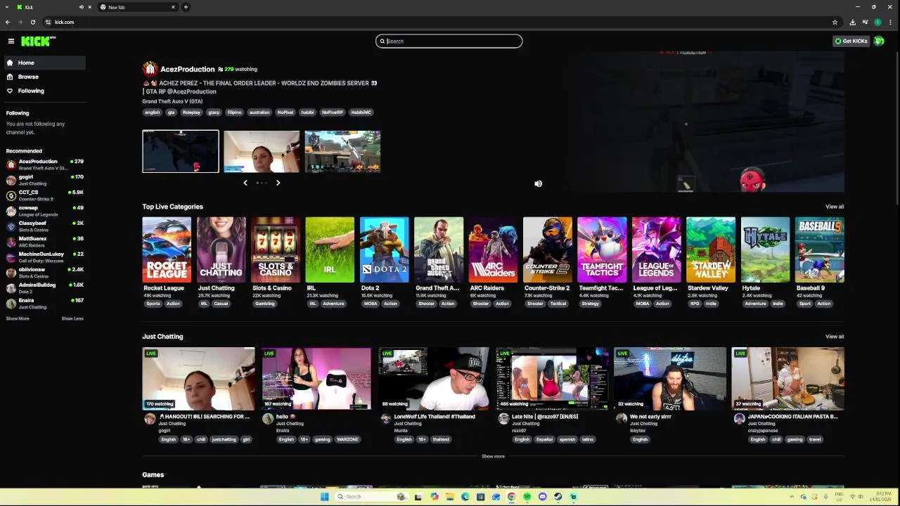
Task: Open browser downloads icon
Action: 853,22
